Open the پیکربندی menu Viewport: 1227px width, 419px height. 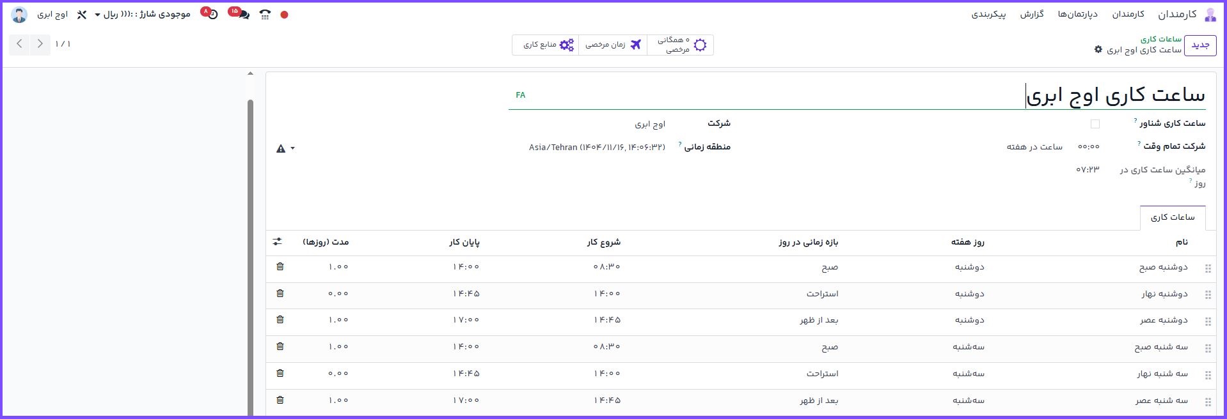[x=988, y=14]
